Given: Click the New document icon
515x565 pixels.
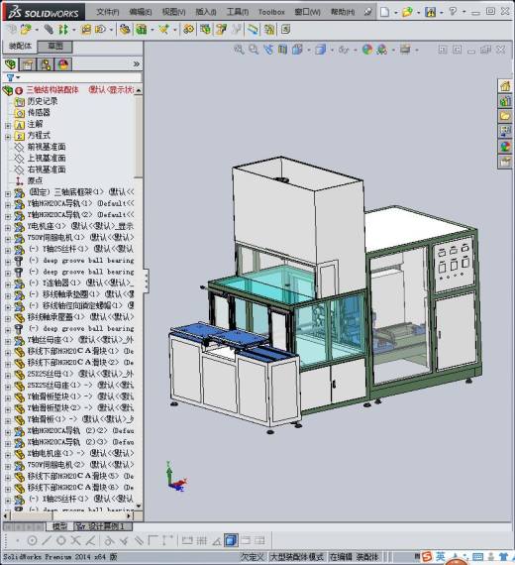Looking at the screenshot, I should pyautogui.click(x=384, y=12).
